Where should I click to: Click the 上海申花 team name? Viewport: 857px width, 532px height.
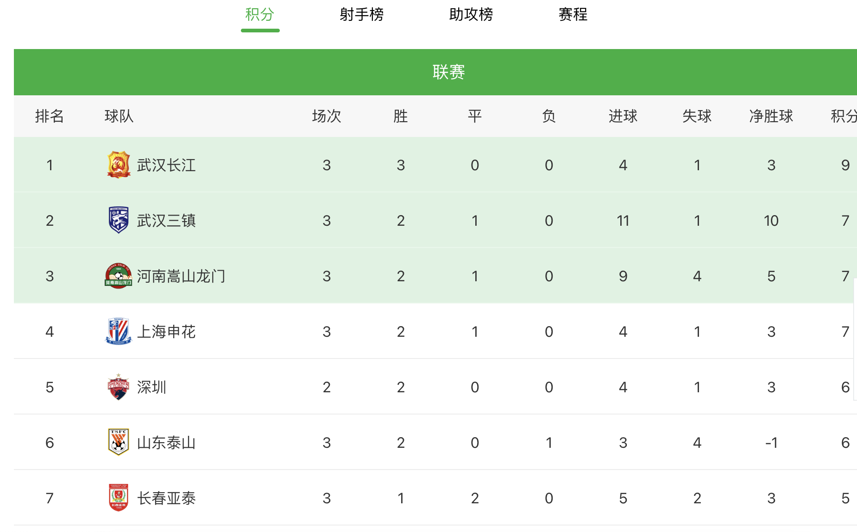coord(166,332)
